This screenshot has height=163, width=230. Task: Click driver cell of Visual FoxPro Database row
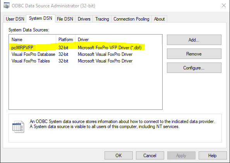[105, 54]
